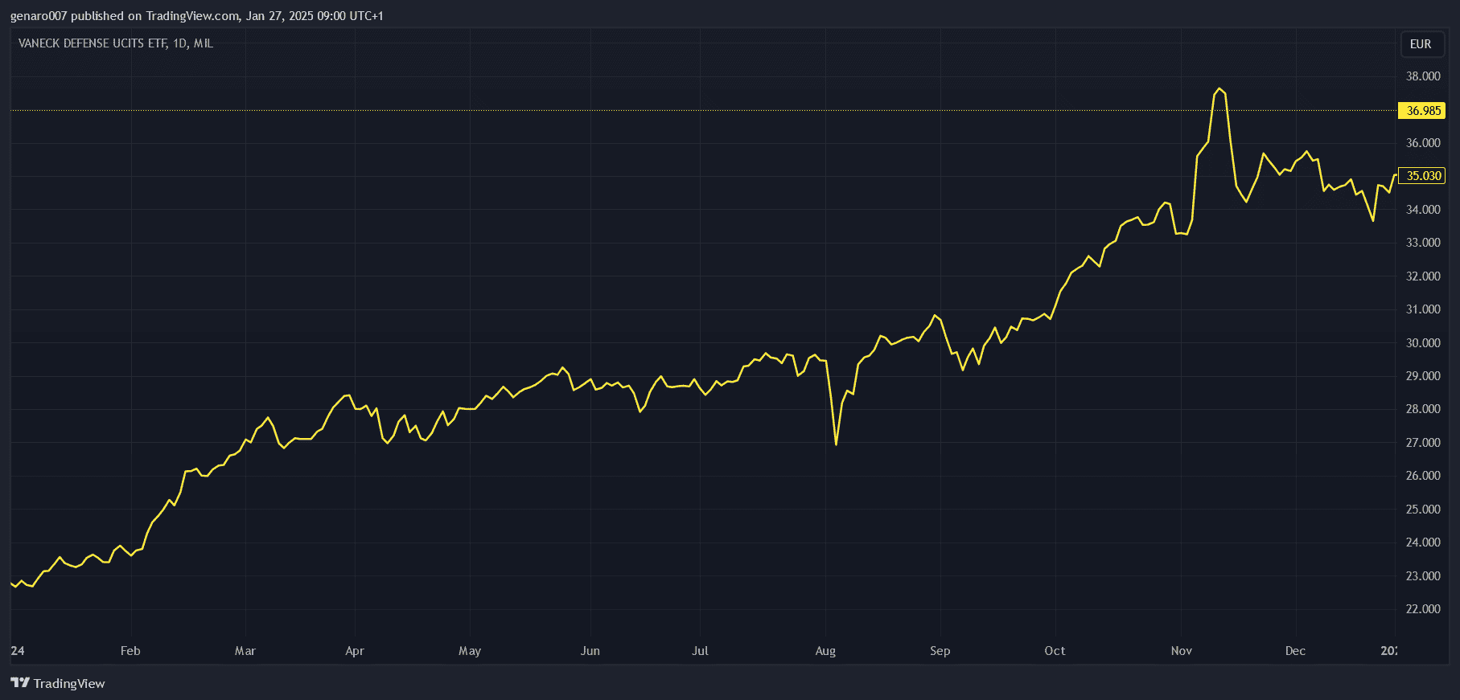This screenshot has height=700, width=1460.
Task: Click the VANECK DEFENSE UCITS ETF title
Action: (115, 43)
